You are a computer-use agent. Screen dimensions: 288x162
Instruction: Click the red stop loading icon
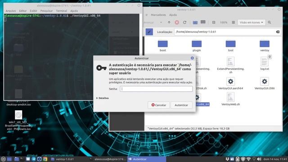177,22
